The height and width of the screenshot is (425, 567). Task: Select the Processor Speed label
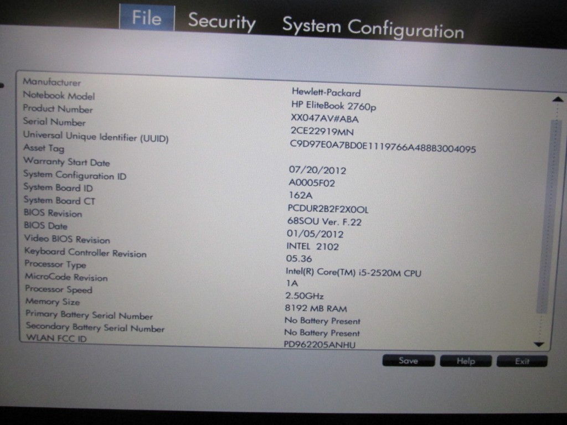click(59, 289)
